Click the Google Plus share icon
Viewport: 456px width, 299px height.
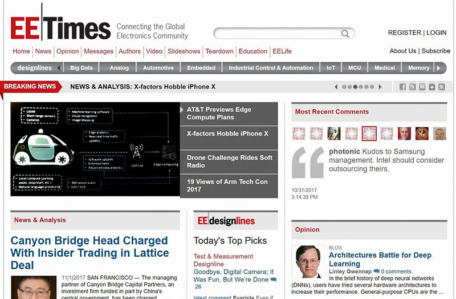[432, 87]
